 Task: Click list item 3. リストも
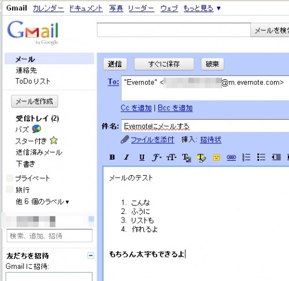pyautogui.click(x=138, y=220)
